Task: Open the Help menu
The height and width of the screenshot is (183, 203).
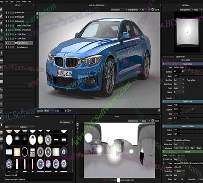Action: point(29,2)
